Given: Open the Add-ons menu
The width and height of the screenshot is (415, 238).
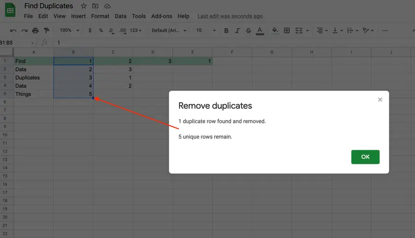Looking at the screenshot, I should pyautogui.click(x=161, y=16).
